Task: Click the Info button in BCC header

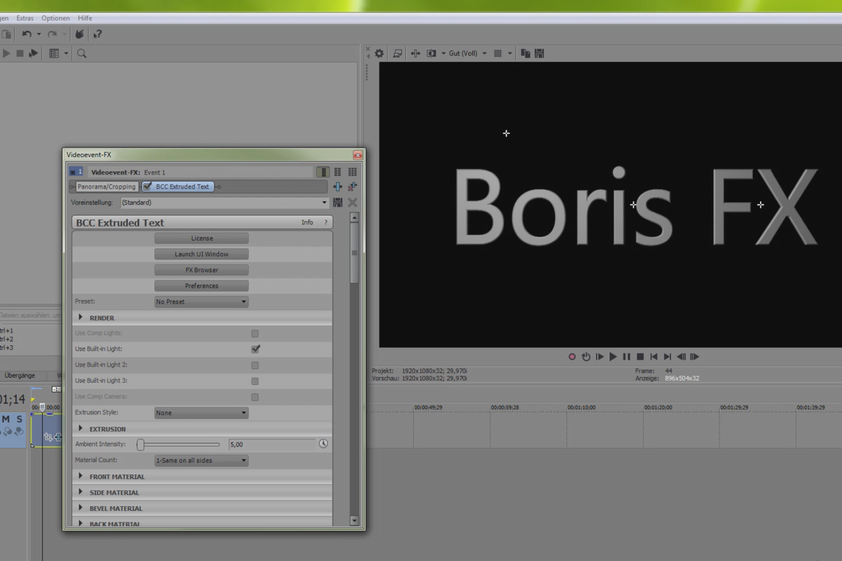Action: (x=307, y=222)
